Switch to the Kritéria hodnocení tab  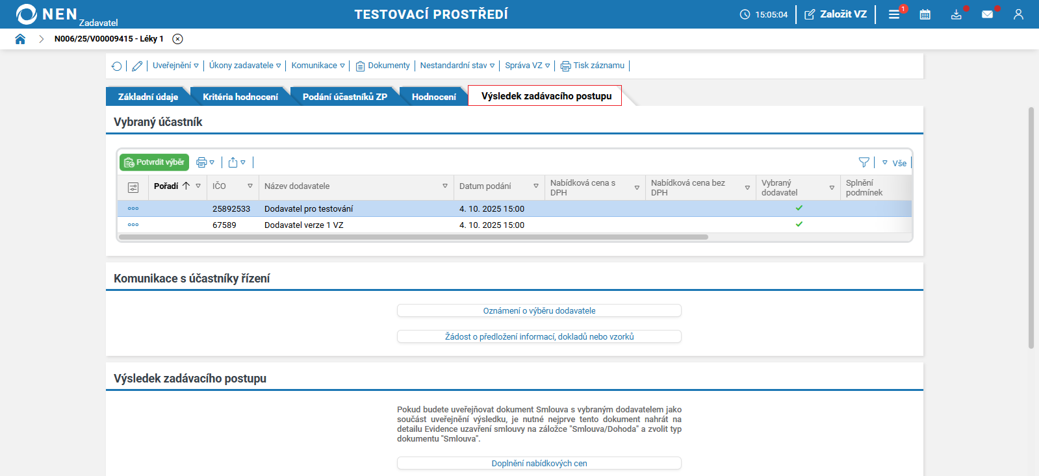click(240, 97)
